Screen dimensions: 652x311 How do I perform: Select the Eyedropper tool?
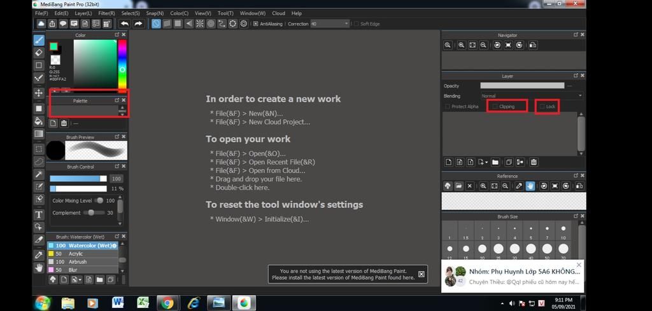click(x=39, y=254)
